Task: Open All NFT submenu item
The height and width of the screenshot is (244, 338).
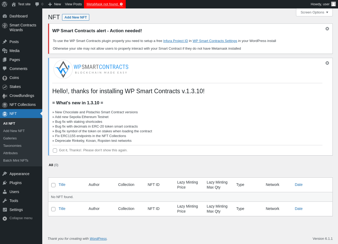Action: point(9,123)
